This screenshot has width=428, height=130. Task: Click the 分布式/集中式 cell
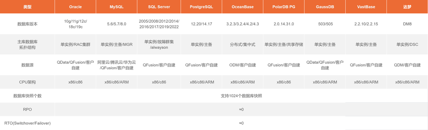(x=242, y=44)
